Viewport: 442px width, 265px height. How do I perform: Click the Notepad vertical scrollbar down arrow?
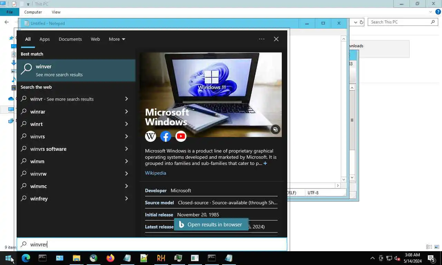click(344, 179)
